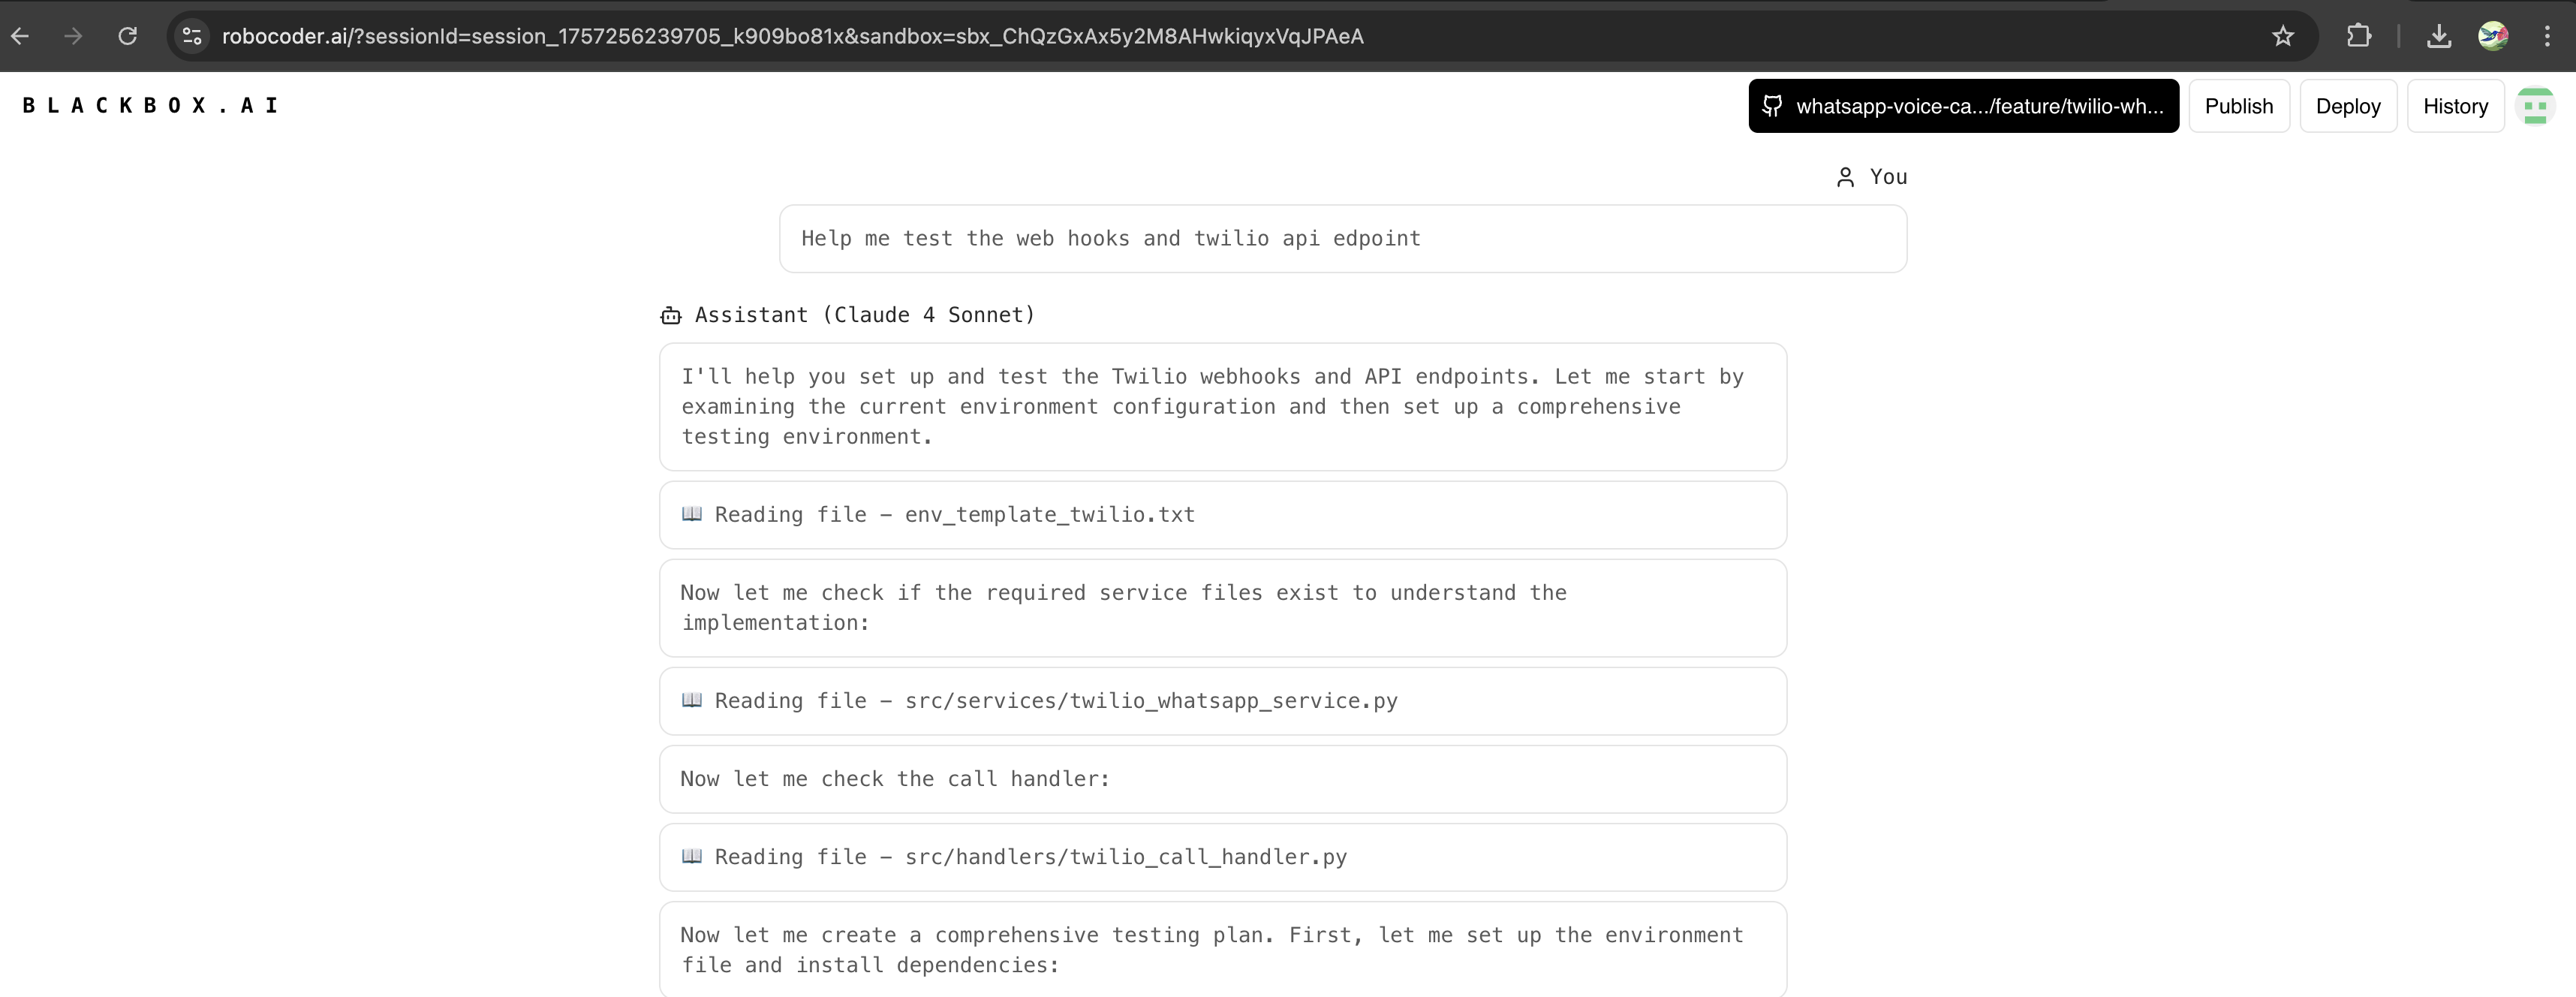The width and height of the screenshot is (2576, 997).
Task: Open Chrome three-dot menu
Action: coord(2546,36)
